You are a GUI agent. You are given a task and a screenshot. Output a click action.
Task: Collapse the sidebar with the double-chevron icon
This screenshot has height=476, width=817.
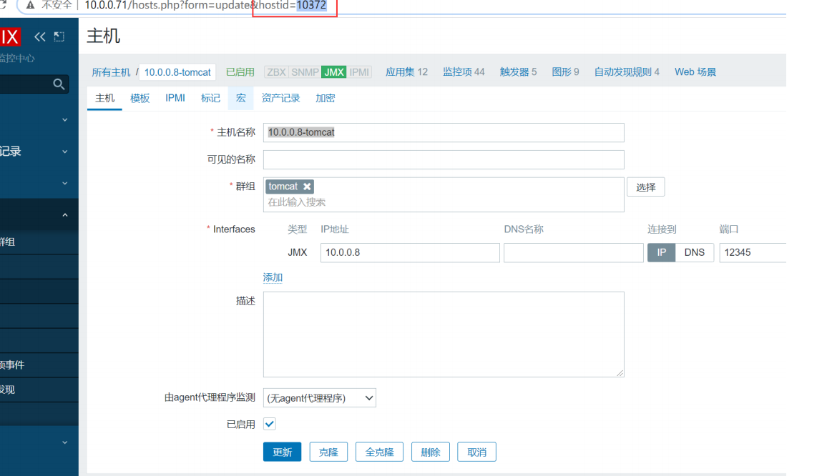click(39, 37)
